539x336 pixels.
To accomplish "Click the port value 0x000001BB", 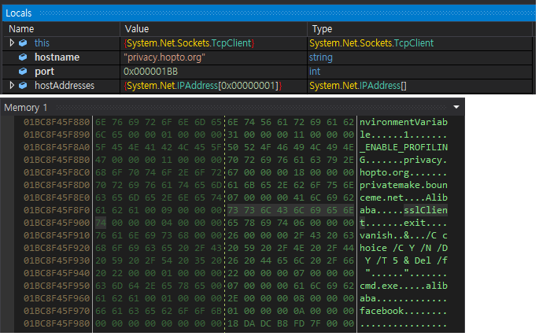I will click(x=150, y=71).
